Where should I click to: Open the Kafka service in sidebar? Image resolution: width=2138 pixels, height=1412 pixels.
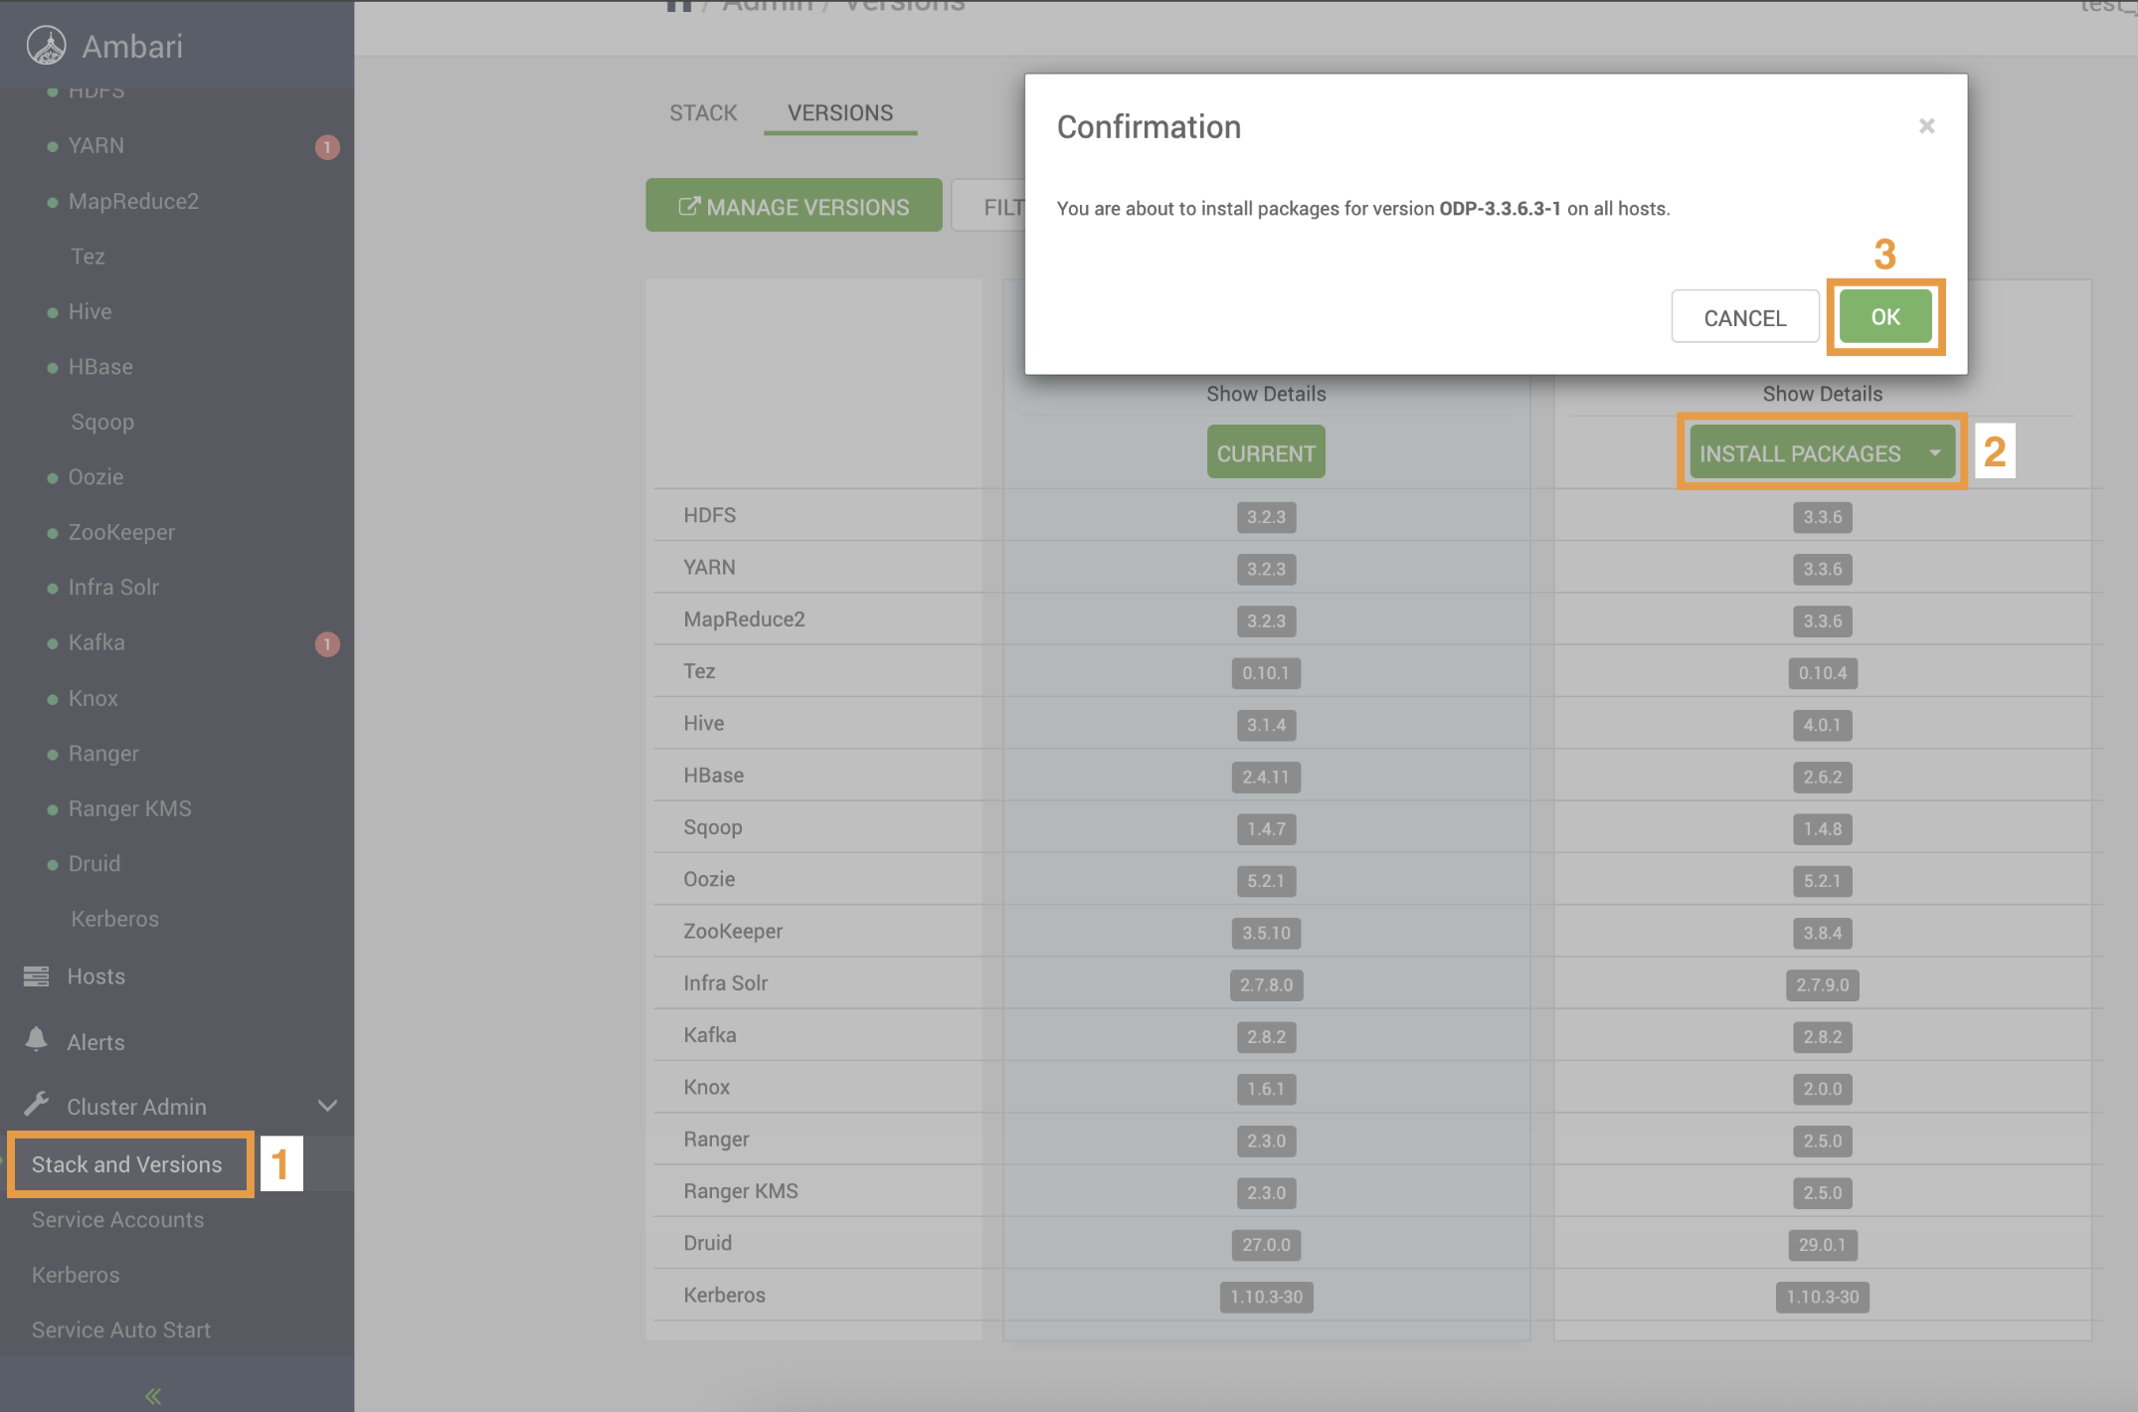96,643
